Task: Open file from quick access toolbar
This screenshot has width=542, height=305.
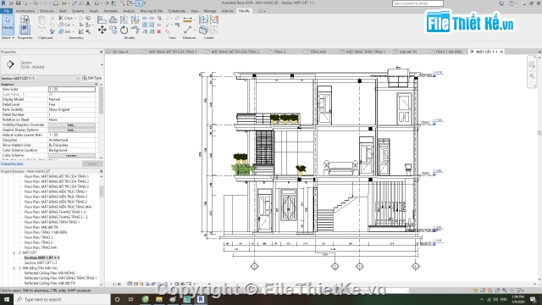Action: click(11, 3)
